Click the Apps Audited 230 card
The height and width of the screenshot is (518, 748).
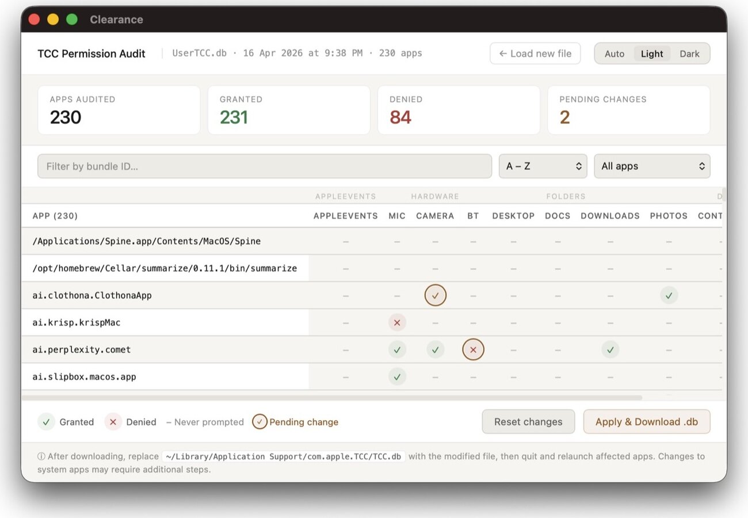pos(119,111)
